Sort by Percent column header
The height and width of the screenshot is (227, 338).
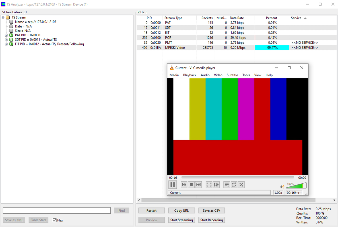[272, 18]
